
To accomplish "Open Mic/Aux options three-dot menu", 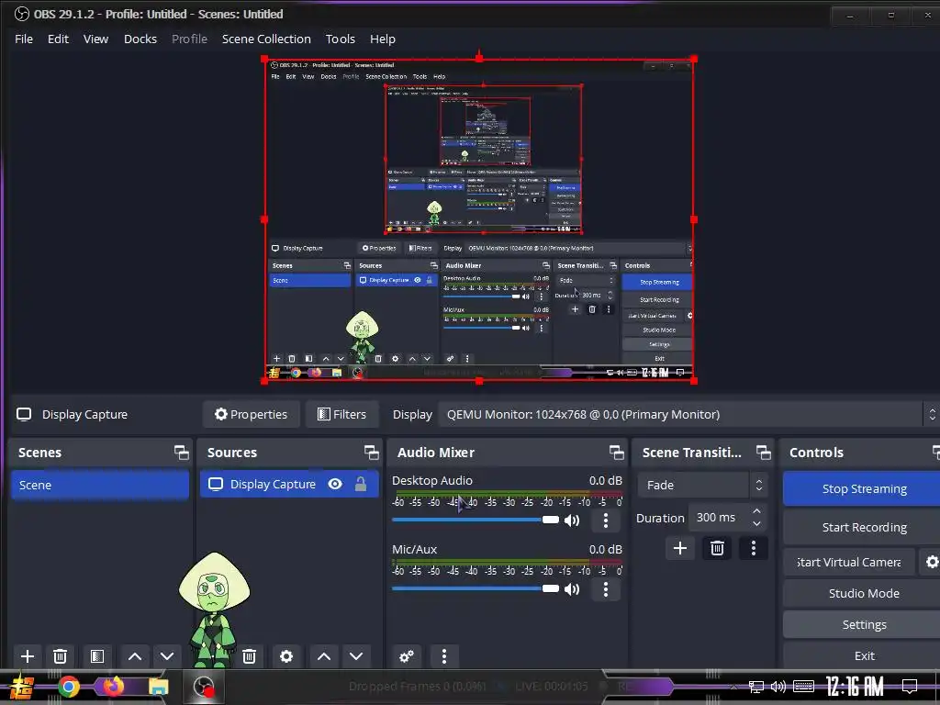I will (x=606, y=589).
